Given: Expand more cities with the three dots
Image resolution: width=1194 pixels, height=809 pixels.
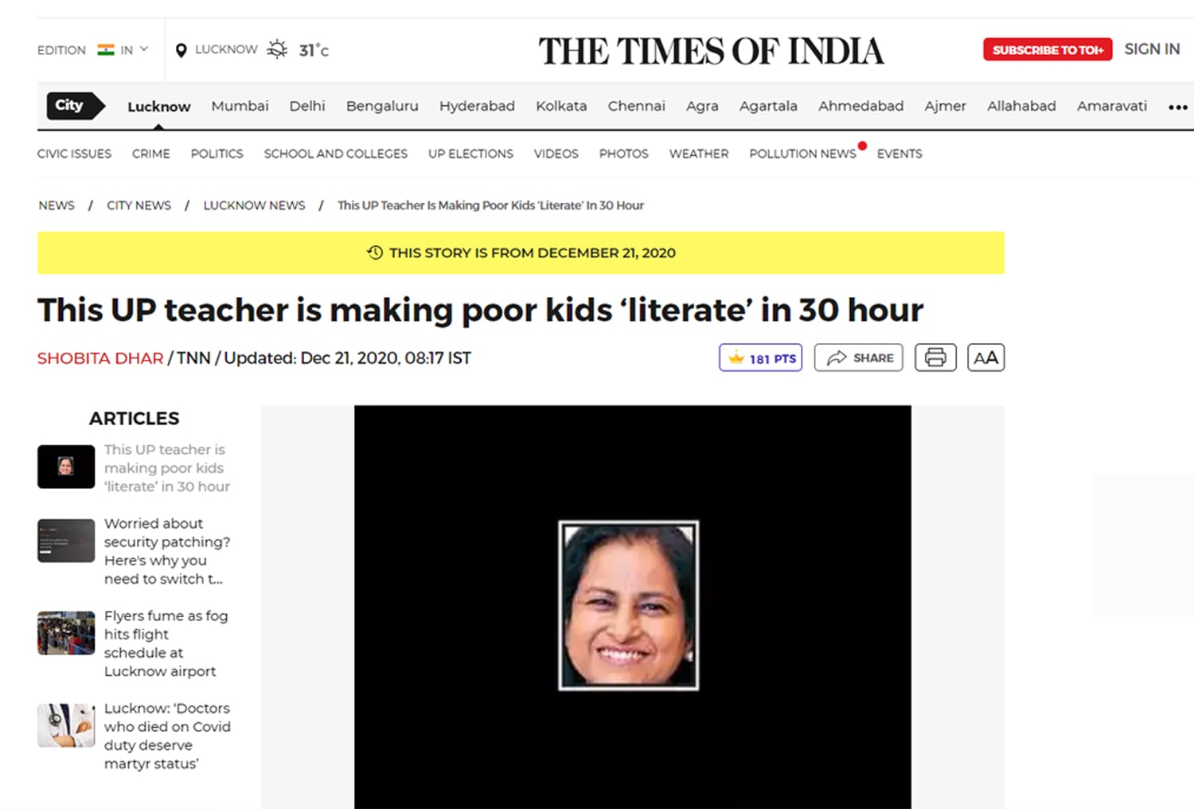Looking at the screenshot, I should pos(1178,107).
